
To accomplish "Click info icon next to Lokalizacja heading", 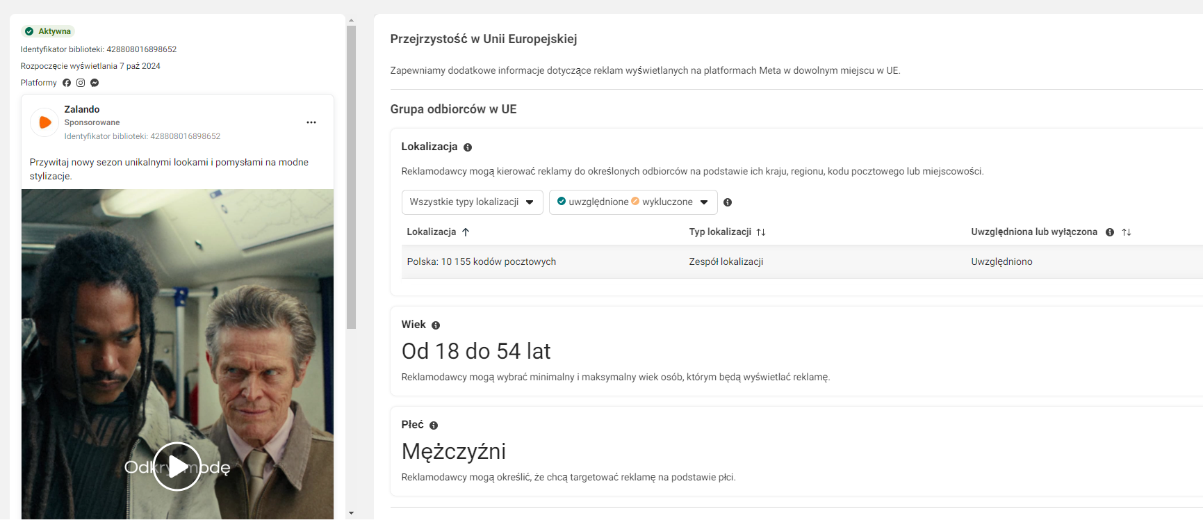I will click(468, 147).
